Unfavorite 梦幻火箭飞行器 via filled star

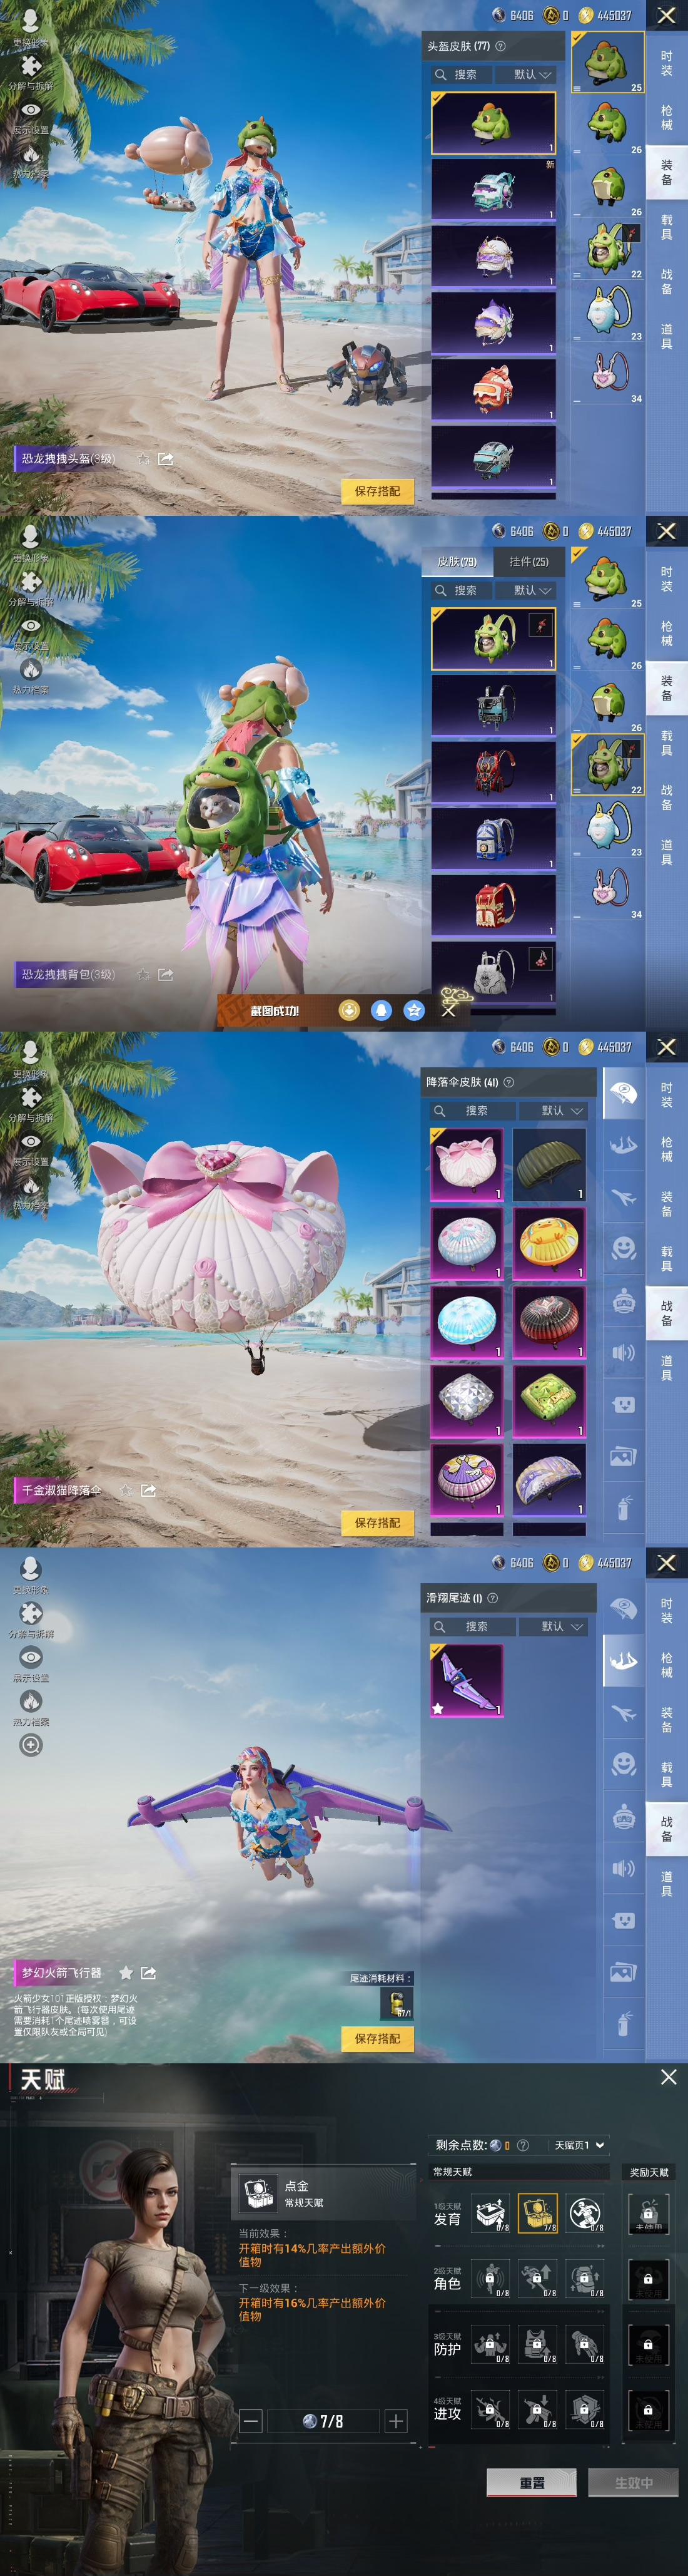pos(127,1973)
